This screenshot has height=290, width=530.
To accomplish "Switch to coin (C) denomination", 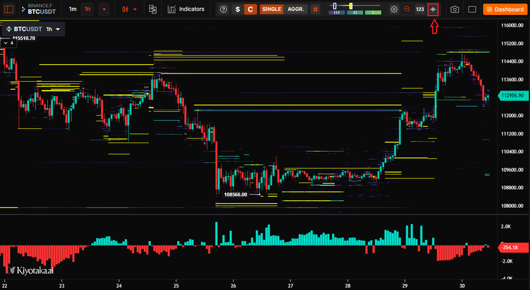I will tap(250, 9).
